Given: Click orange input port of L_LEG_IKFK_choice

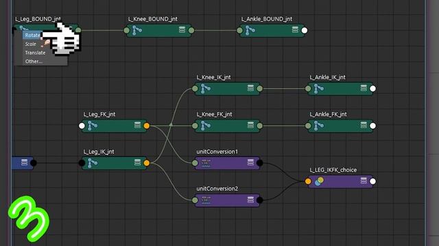Looking at the screenshot, I should [308, 181].
